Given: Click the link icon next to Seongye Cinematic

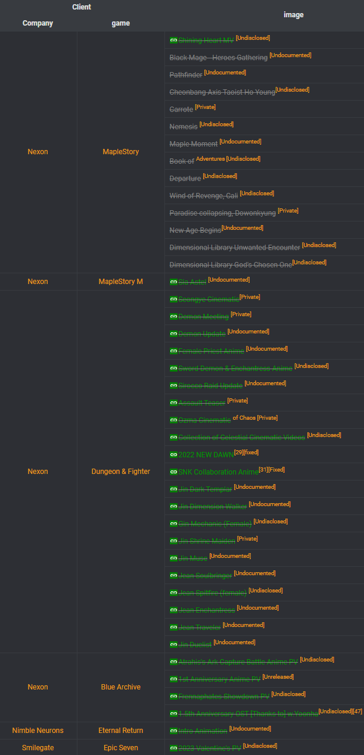Looking at the screenshot, I should point(173,299).
